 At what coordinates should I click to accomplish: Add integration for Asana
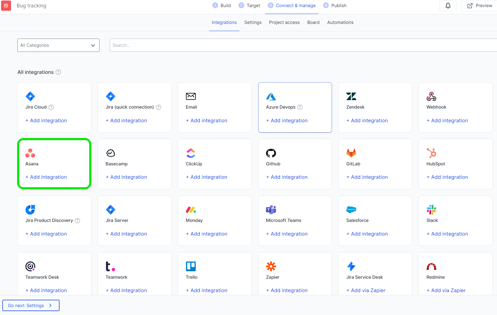tap(46, 177)
